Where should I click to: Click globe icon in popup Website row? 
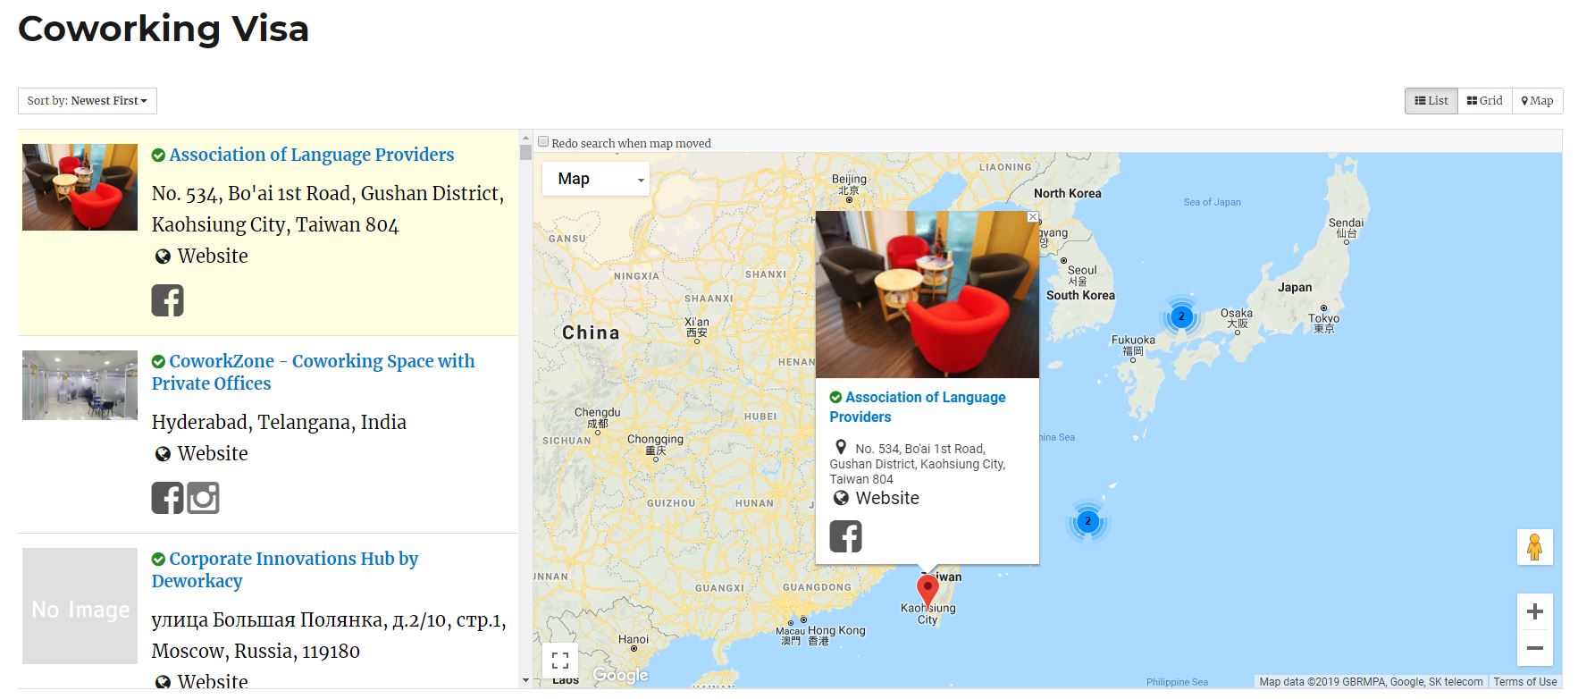tap(841, 498)
